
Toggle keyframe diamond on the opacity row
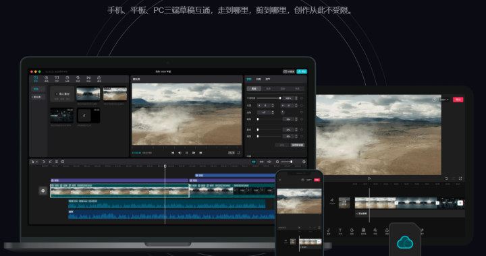[302, 98]
